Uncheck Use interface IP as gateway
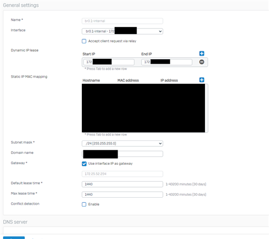 coord(84,164)
